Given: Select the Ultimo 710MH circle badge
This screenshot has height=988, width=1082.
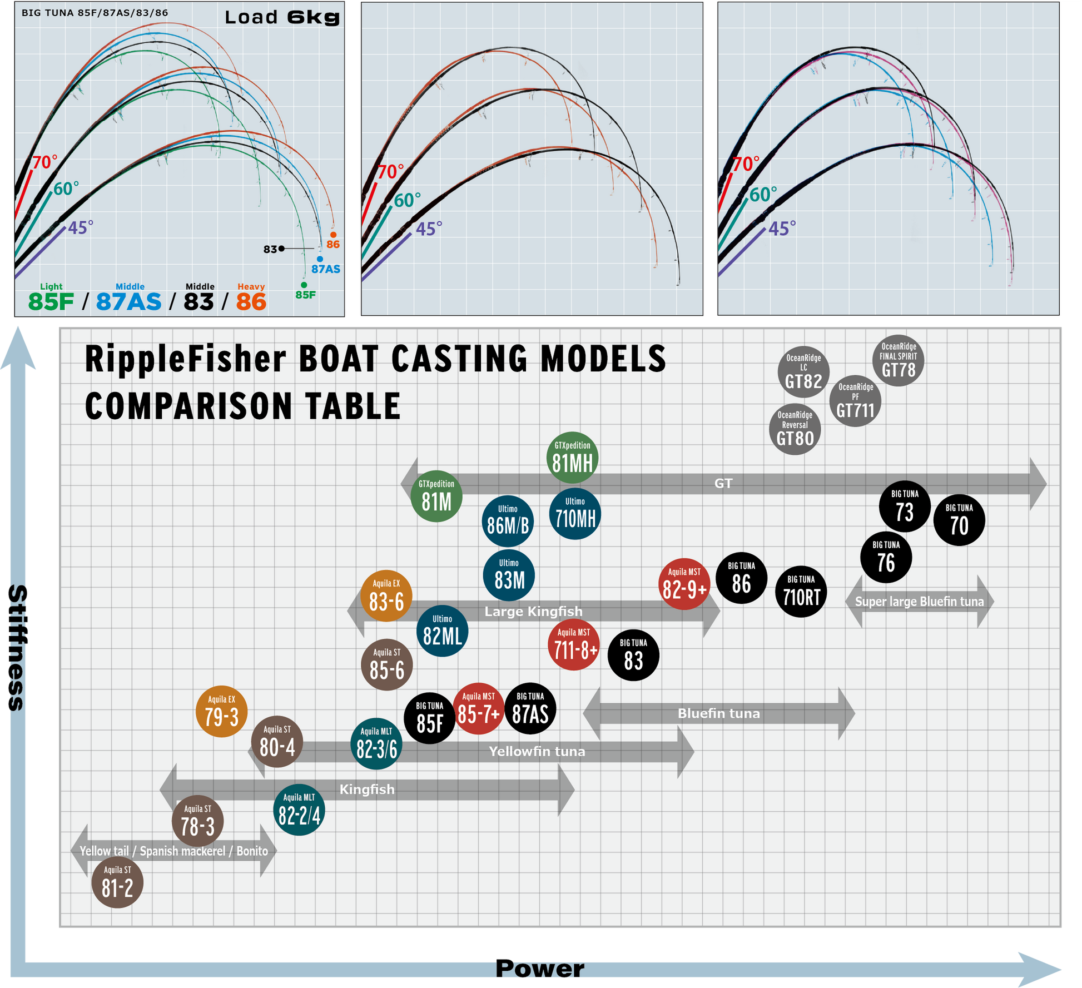Looking at the screenshot, I should 575,514.
